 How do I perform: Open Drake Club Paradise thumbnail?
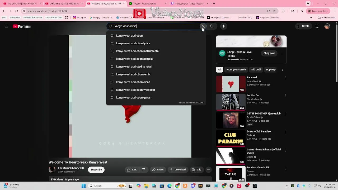(x=231, y=138)
